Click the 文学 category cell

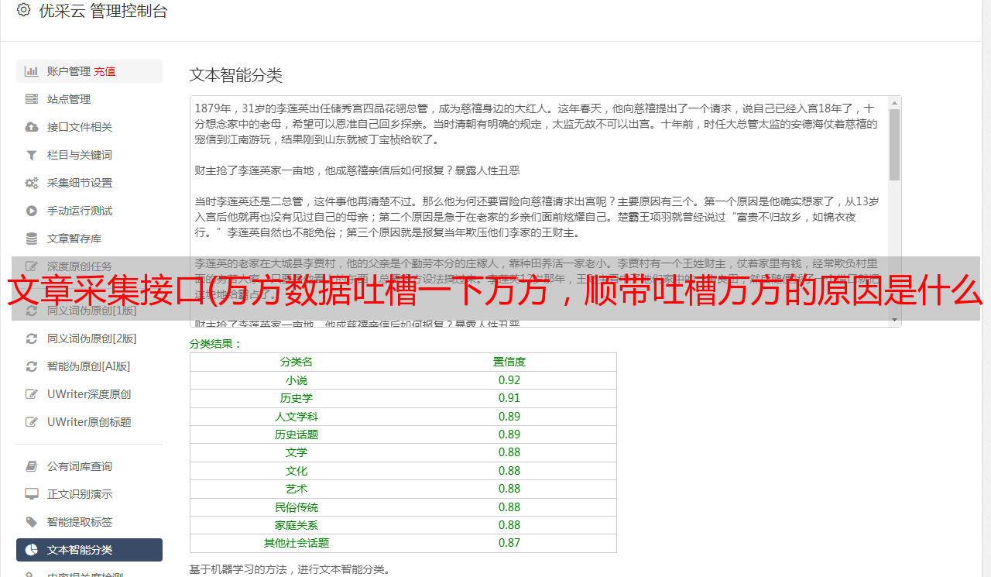pyautogui.click(x=297, y=452)
